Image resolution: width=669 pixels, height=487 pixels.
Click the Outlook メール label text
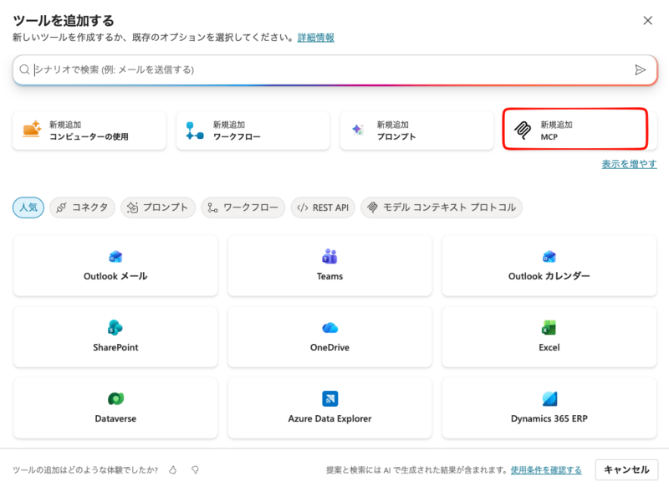(x=115, y=276)
